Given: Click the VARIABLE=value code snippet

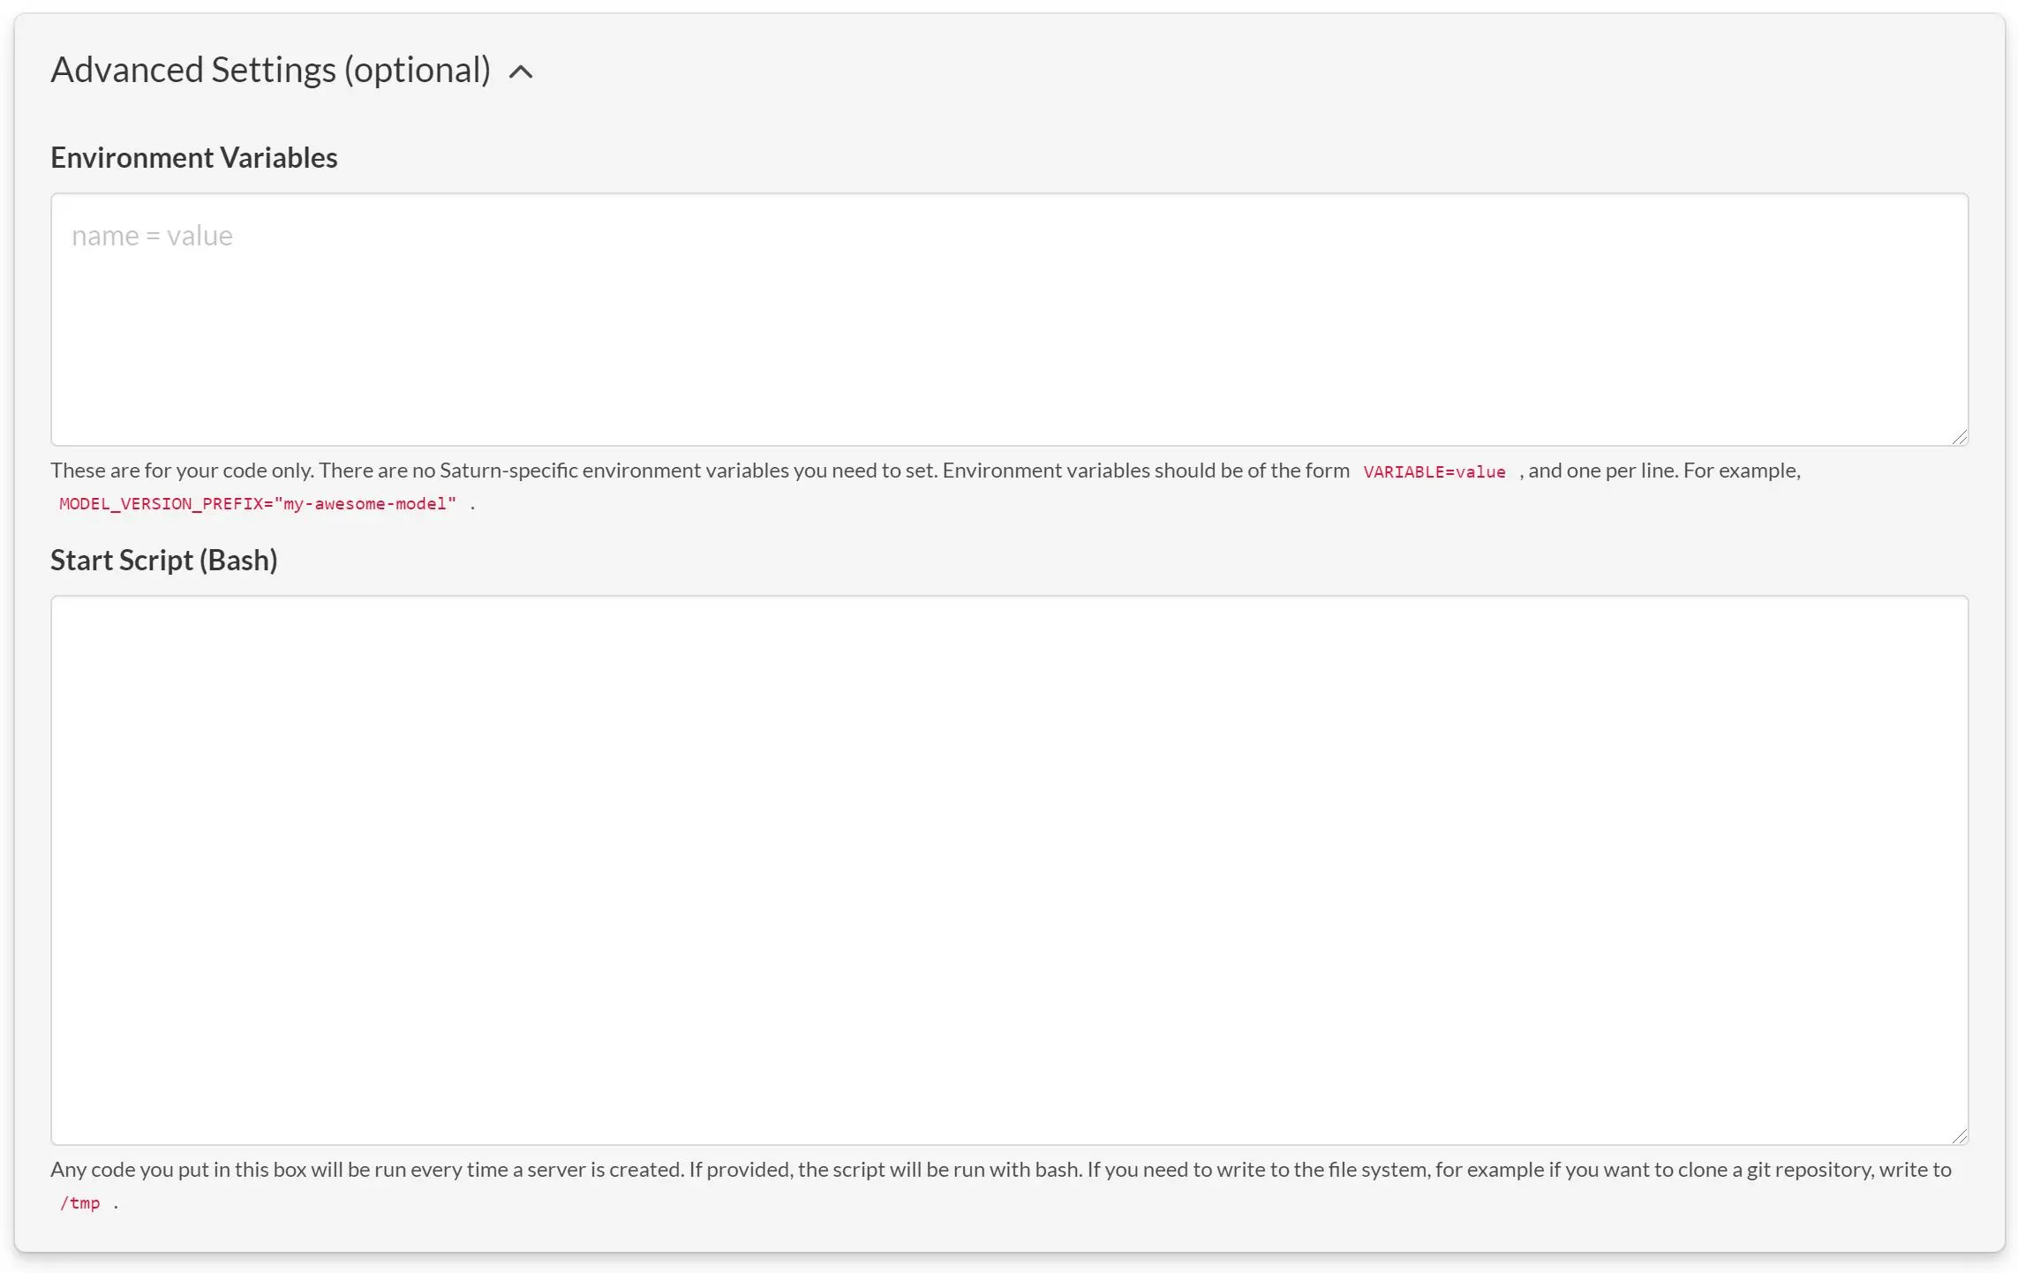Looking at the screenshot, I should pos(1434,472).
